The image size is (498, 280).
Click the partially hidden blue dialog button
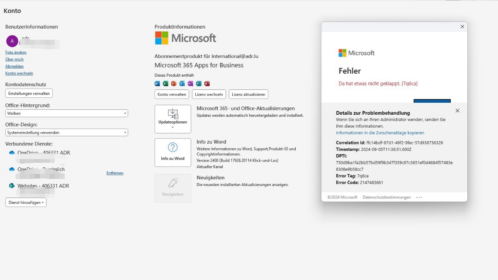[x=432, y=101]
